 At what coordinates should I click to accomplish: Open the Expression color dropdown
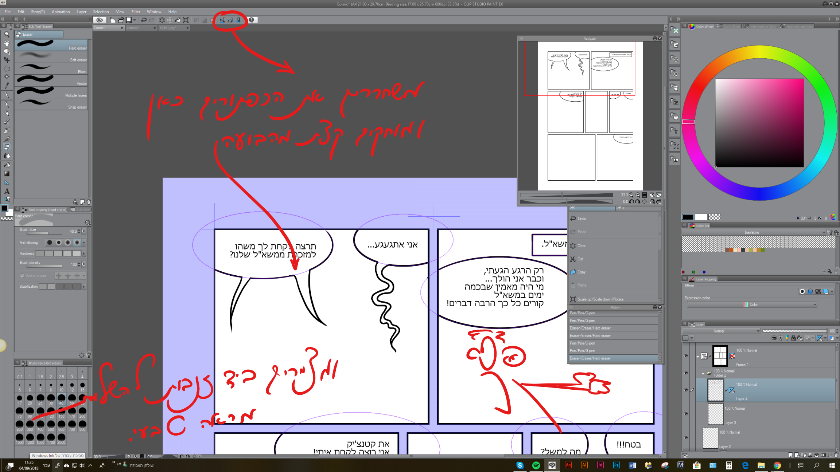point(752,304)
